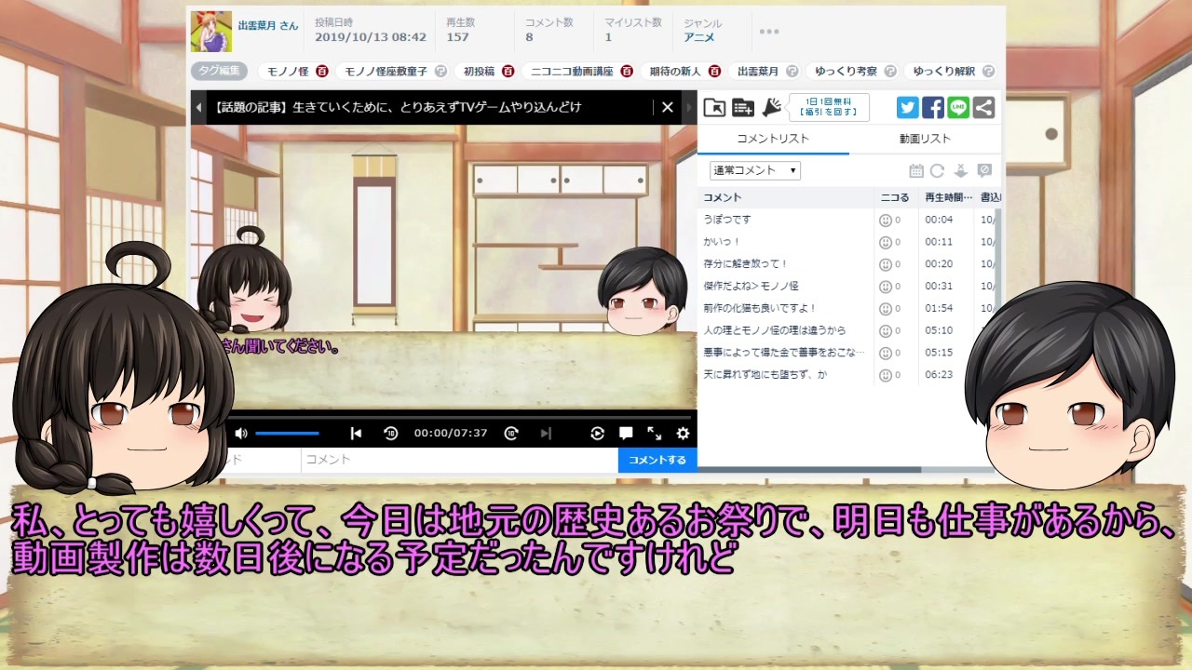The width and height of the screenshot is (1192, 670).
Task: Sort by the 再生時間 column header
Action: [x=948, y=197]
